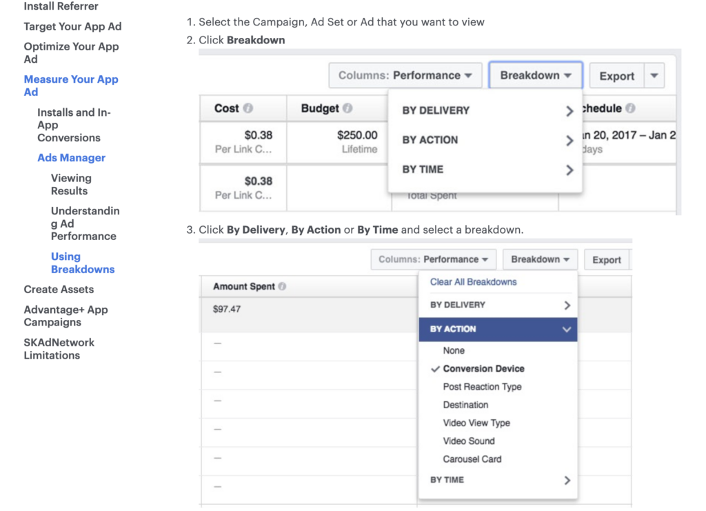This screenshot has width=706, height=511.
Task: Open the Install Referrer sidebar link
Action: click(61, 6)
